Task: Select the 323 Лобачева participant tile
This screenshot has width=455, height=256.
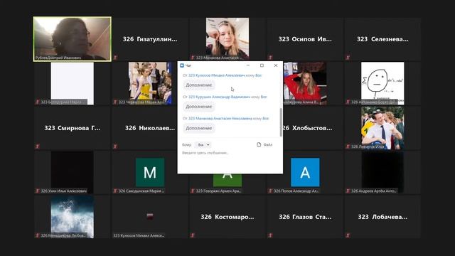Action: pos(382,217)
